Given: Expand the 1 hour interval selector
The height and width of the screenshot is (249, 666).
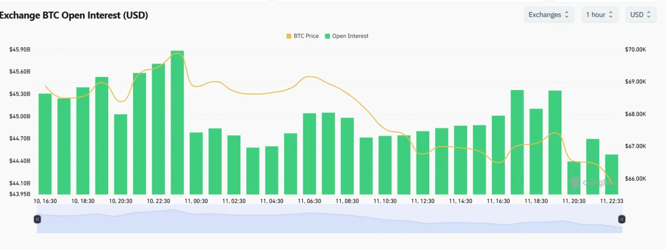Looking at the screenshot, I should pyautogui.click(x=599, y=15).
